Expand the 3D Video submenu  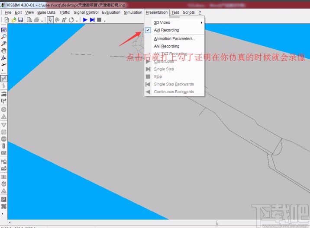pos(174,23)
